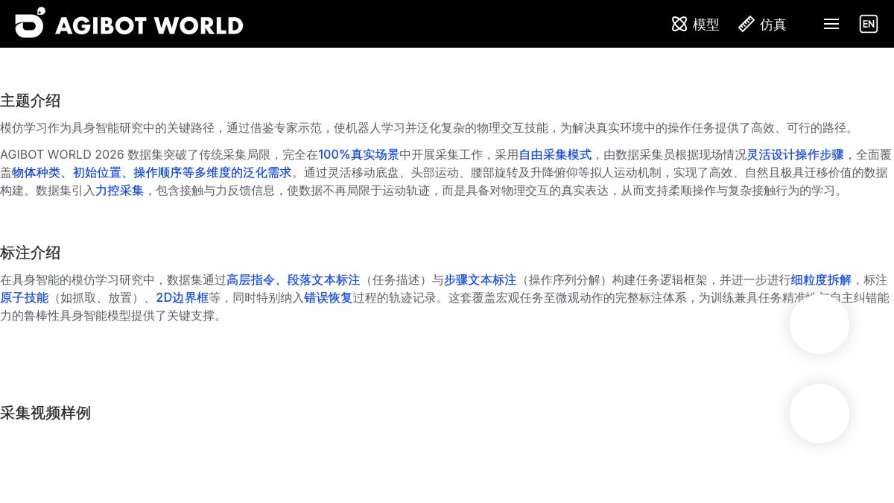Select the 标注介绍 heading
This screenshot has height=503, width=894.
point(31,253)
